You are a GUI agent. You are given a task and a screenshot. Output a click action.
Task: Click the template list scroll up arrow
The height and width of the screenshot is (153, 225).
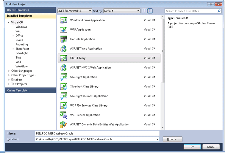pyautogui.click(x=162, y=17)
